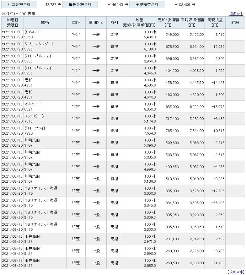Click the 24件中1～20件表示 count text
This screenshot has height=275, width=246.
[x=19, y=14]
